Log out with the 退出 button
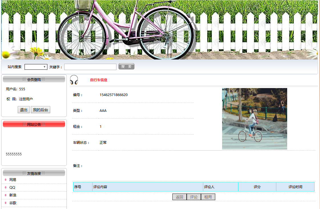 click(x=24, y=110)
